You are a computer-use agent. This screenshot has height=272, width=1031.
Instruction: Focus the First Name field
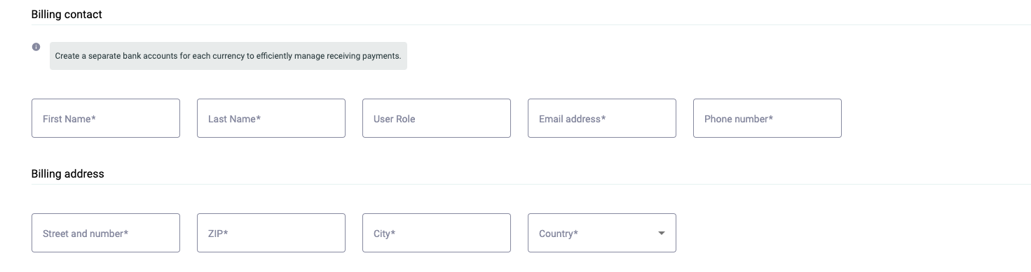pyautogui.click(x=106, y=118)
